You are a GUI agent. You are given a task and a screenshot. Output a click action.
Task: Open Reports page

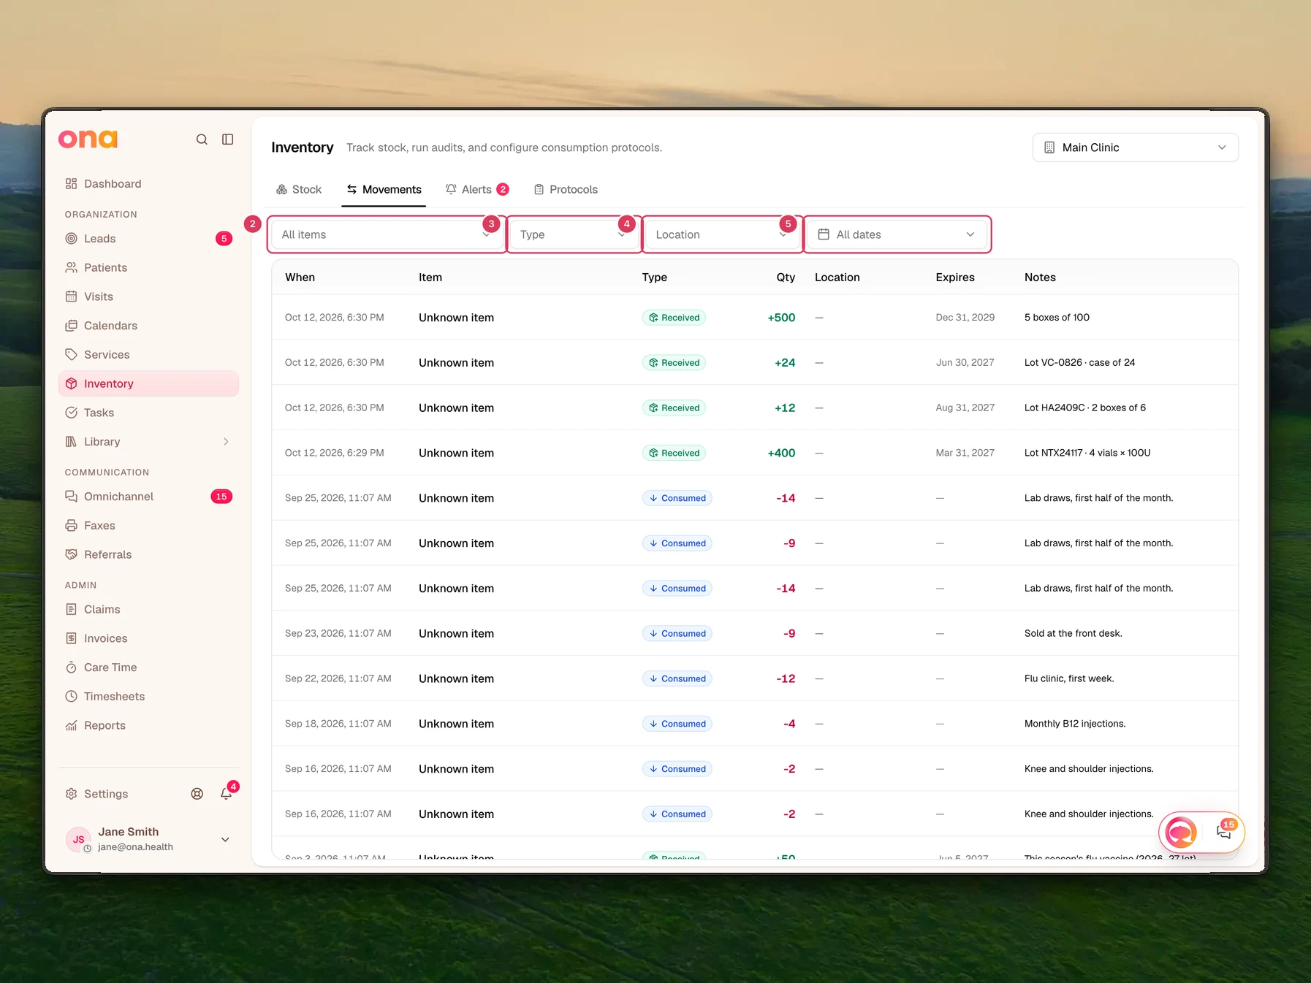(148, 725)
